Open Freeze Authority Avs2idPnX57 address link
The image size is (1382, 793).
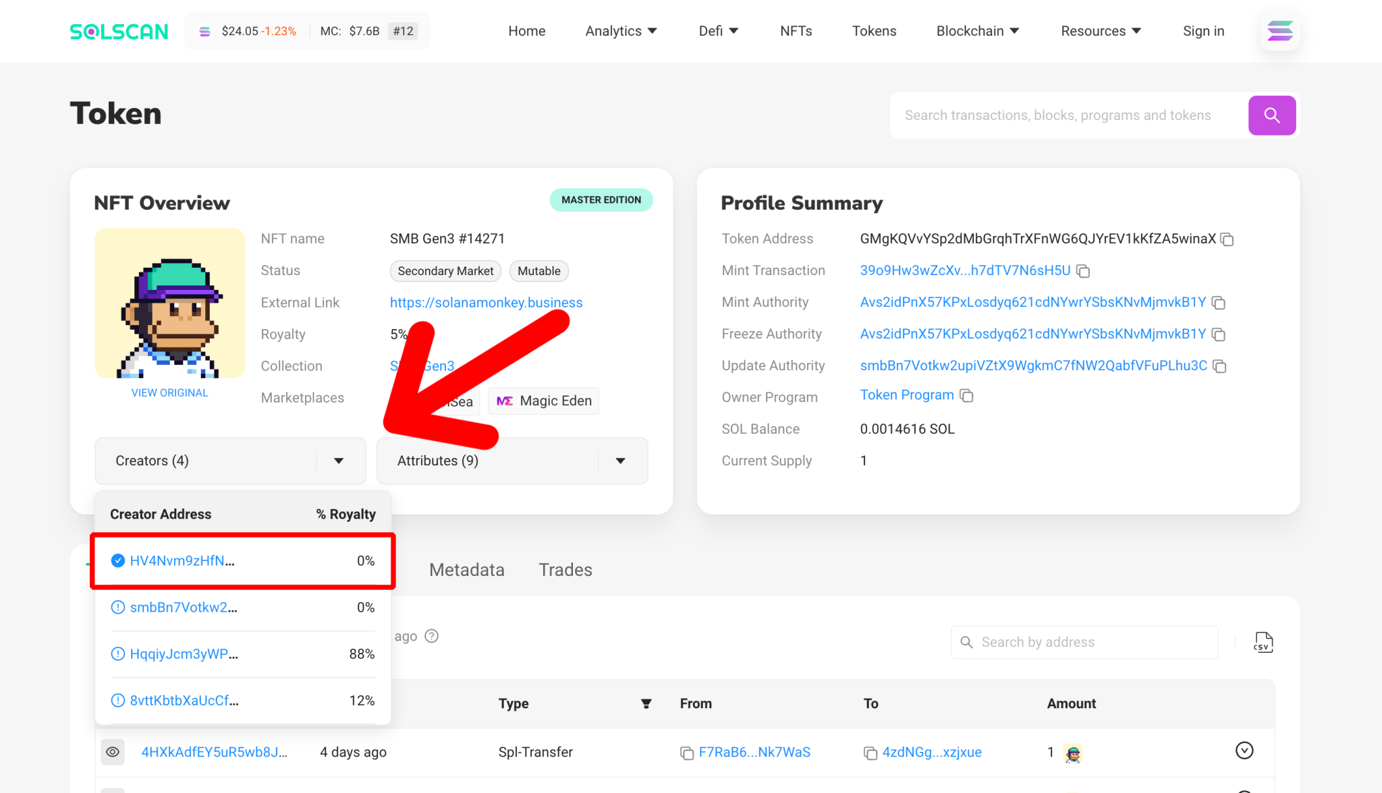tap(1032, 334)
